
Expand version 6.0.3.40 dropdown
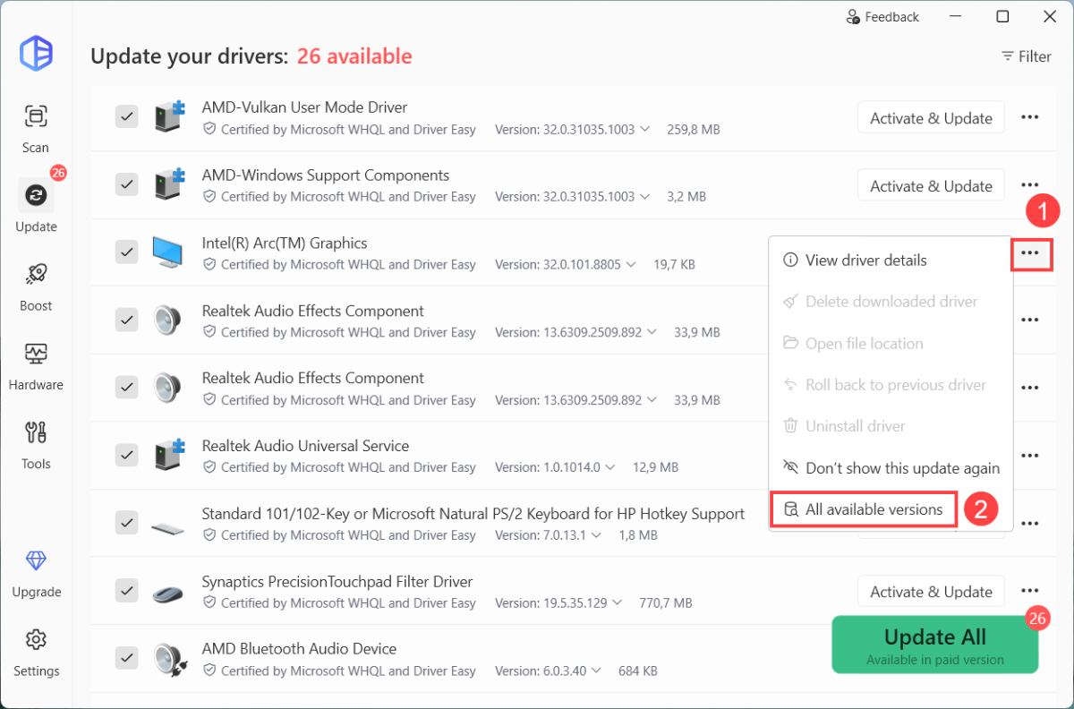click(x=597, y=671)
